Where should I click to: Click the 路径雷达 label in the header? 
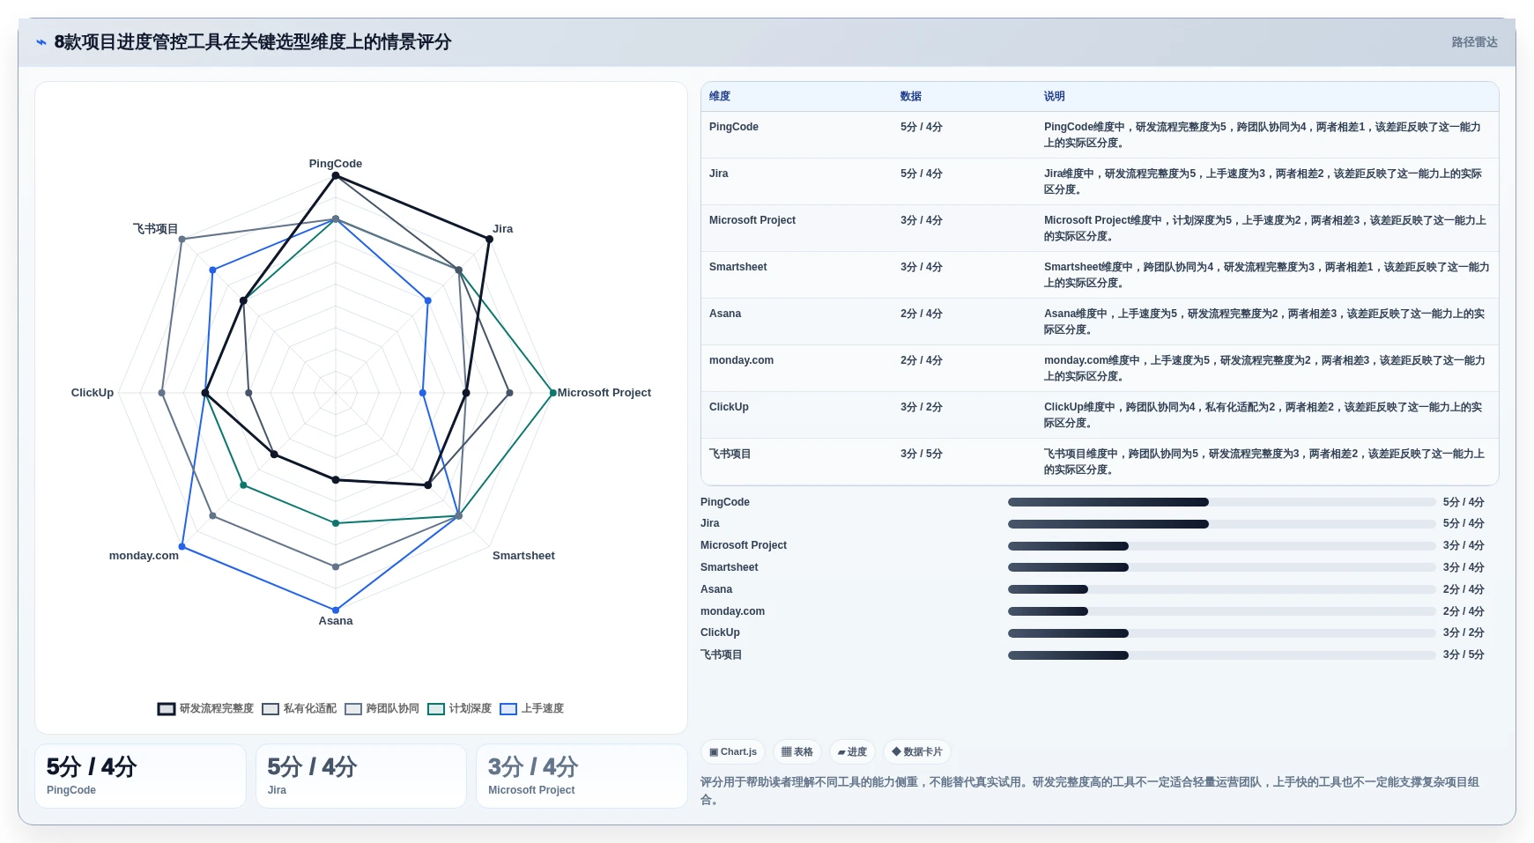pyautogui.click(x=1474, y=42)
